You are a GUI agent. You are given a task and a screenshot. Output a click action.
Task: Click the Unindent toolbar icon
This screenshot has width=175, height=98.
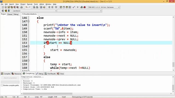click(52, 7)
